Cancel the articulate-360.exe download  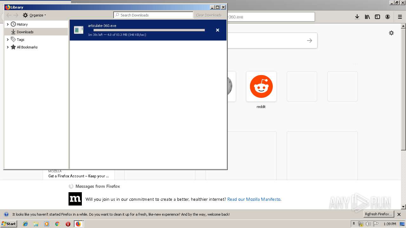coord(218,30)
